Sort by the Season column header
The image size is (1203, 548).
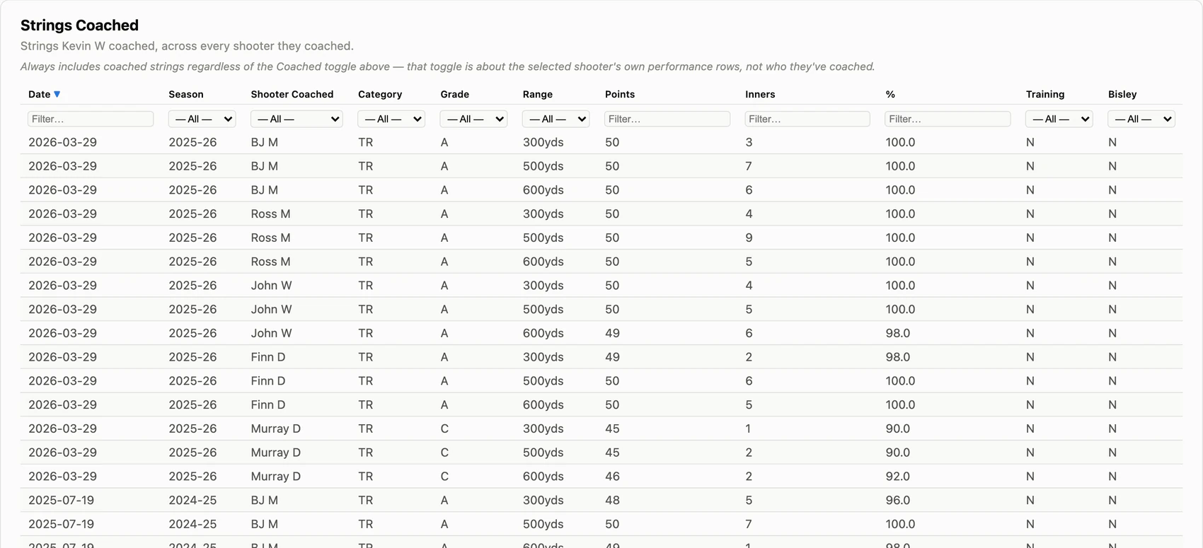(x=186, y=94)
